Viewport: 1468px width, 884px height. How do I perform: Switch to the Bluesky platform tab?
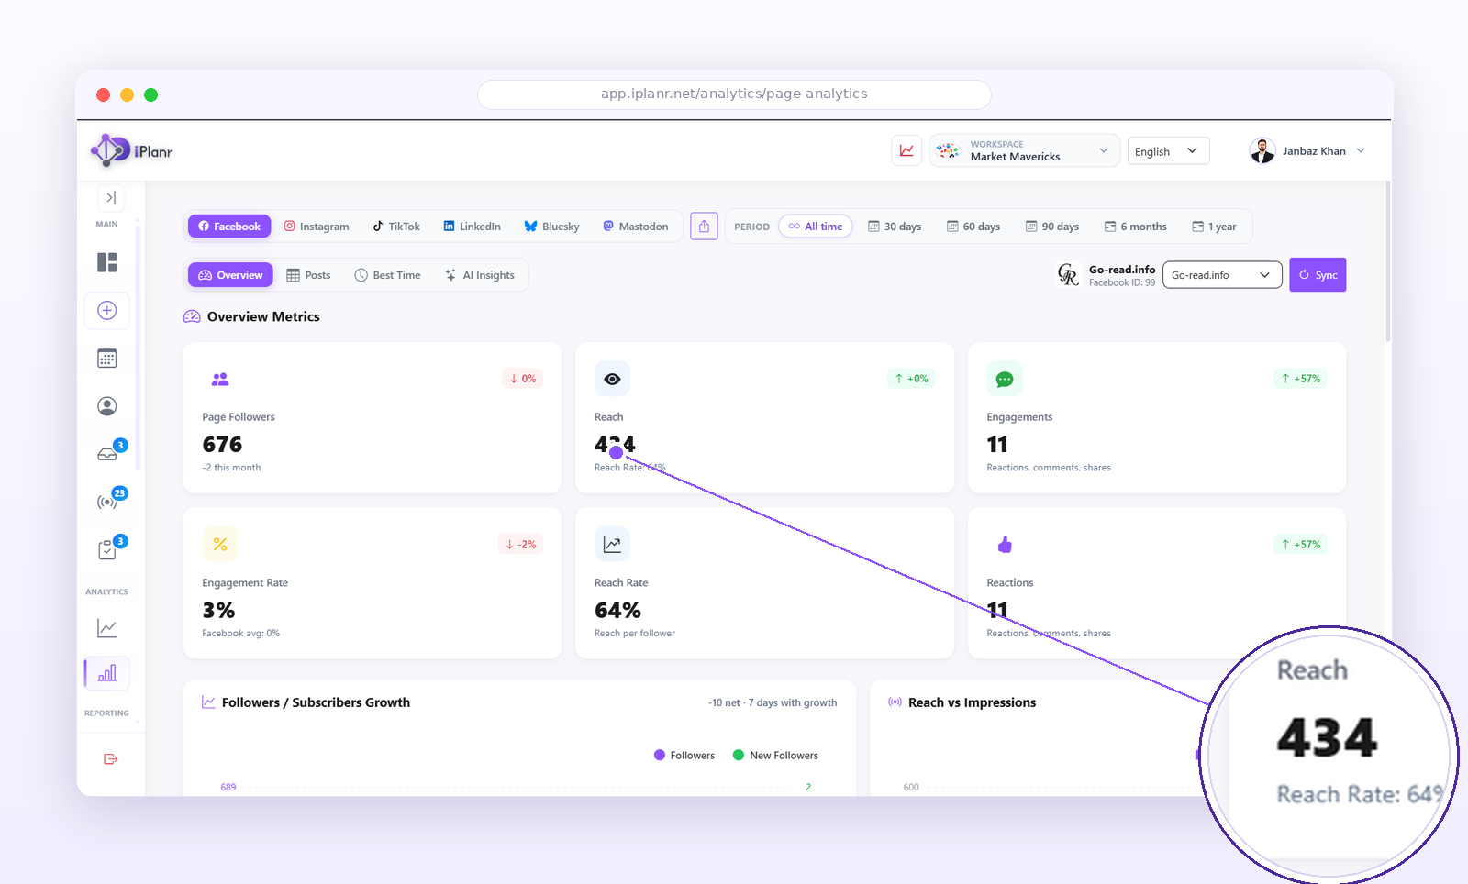tap(551, 227)
